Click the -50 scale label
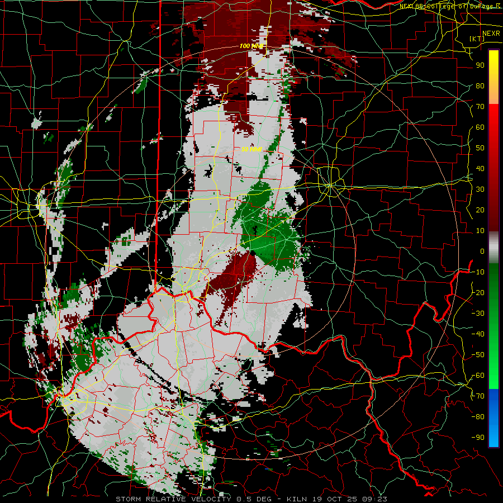This screenshot has width=503, height=503. 478,355
